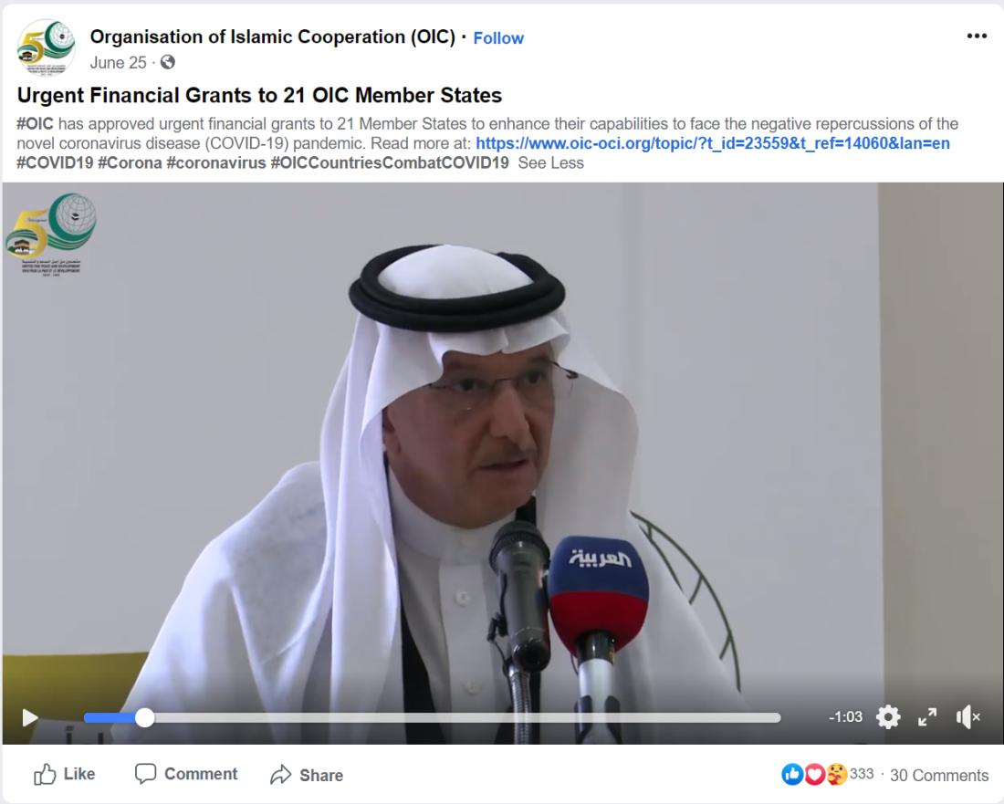
Task: Click the globe public privacy icon
Action: click(x=167, y=62)
